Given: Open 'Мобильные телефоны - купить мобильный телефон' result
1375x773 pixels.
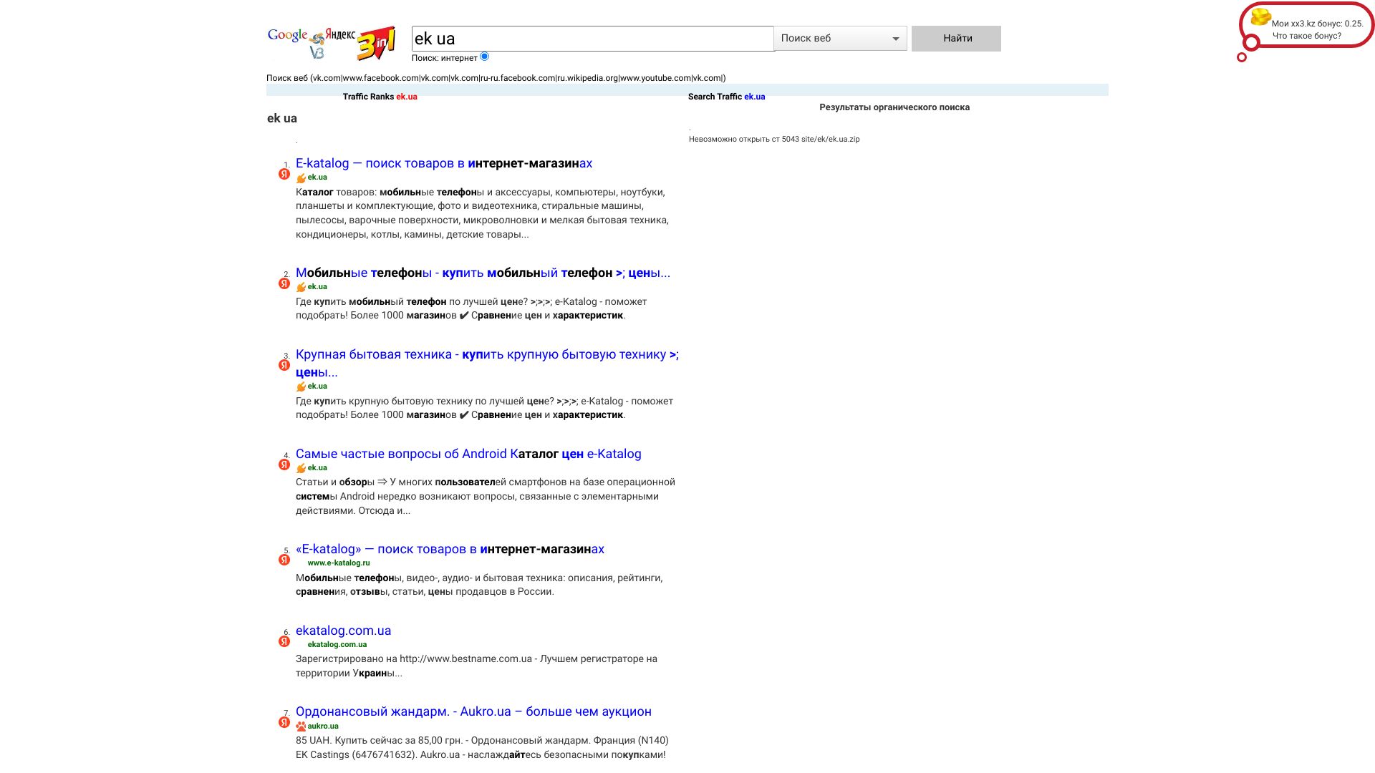Looking at the screenshot, I should click(483, 273).
